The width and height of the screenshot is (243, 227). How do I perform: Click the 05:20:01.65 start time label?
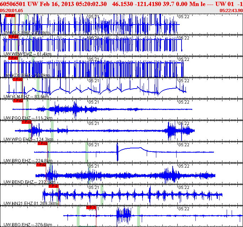(x=12, y=10)
